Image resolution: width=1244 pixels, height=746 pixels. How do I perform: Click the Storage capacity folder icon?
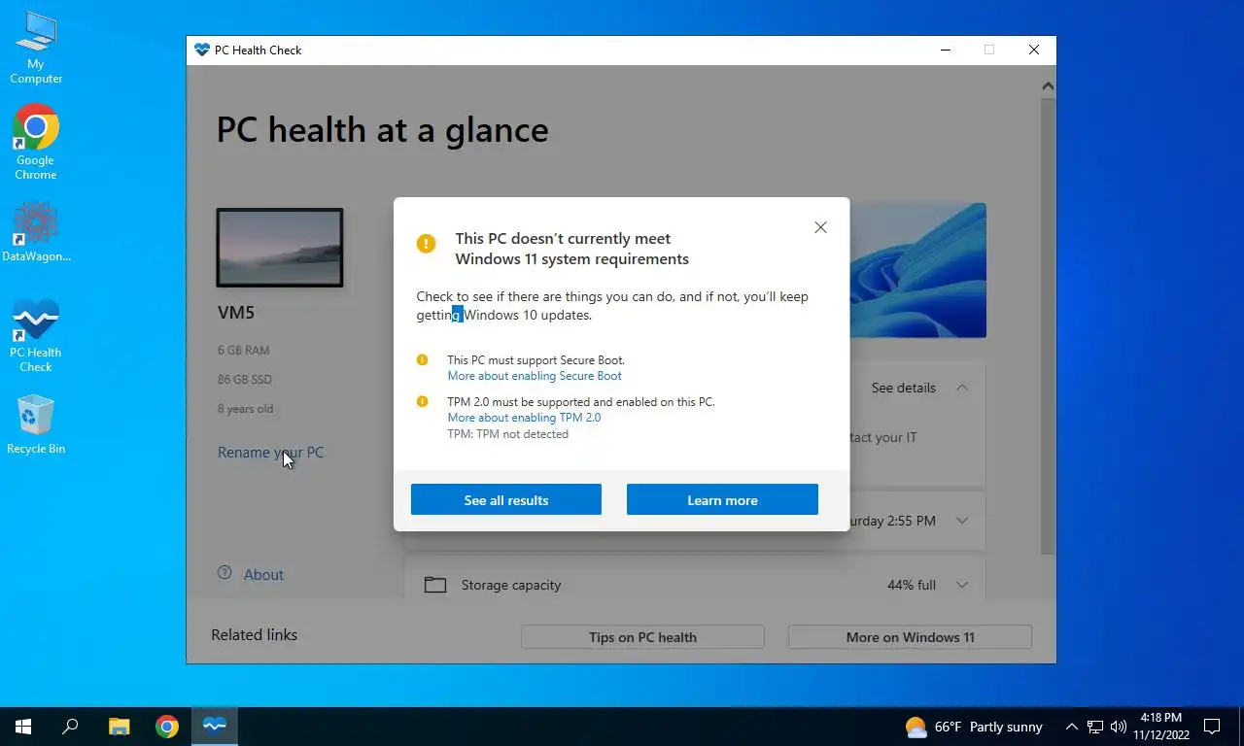pos(435,585)
